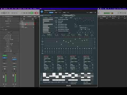The width and height of the screenshot is (127, 95).
Task: Open the Apple menu
Action: click(2, 9)
